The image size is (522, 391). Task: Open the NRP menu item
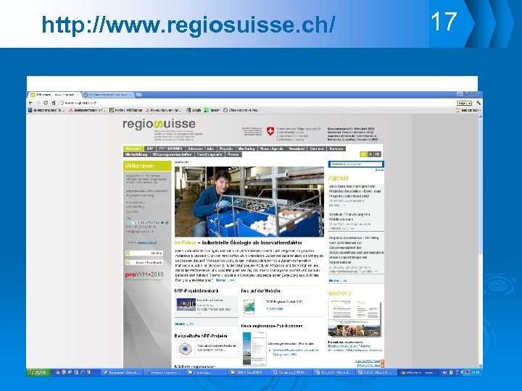[x=150, y=148]
